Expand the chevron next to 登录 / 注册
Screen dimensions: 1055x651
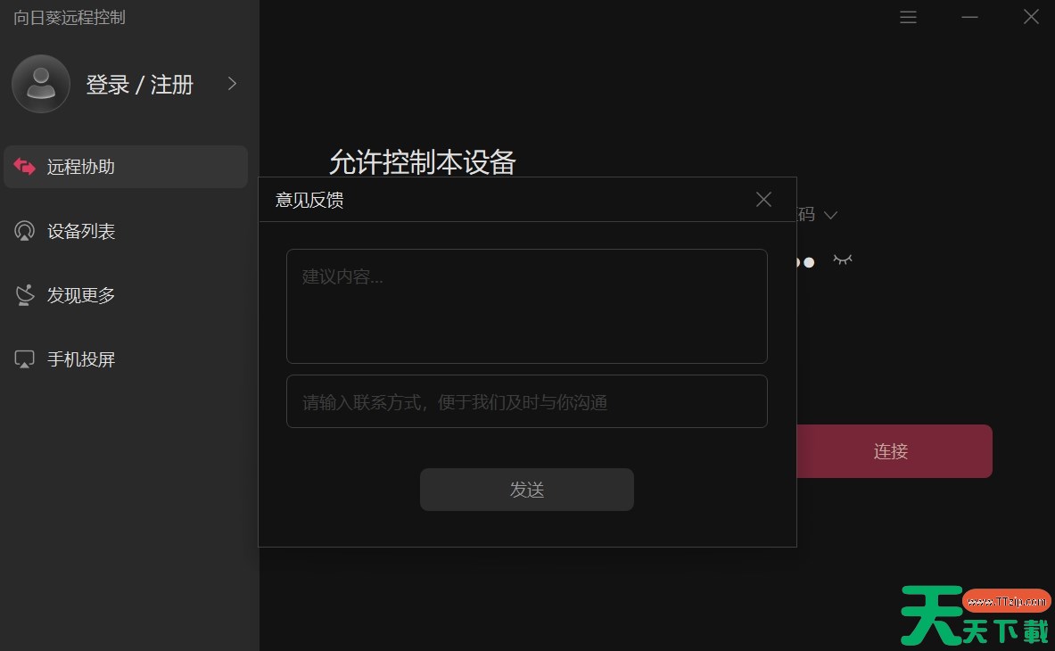[233, 84]
